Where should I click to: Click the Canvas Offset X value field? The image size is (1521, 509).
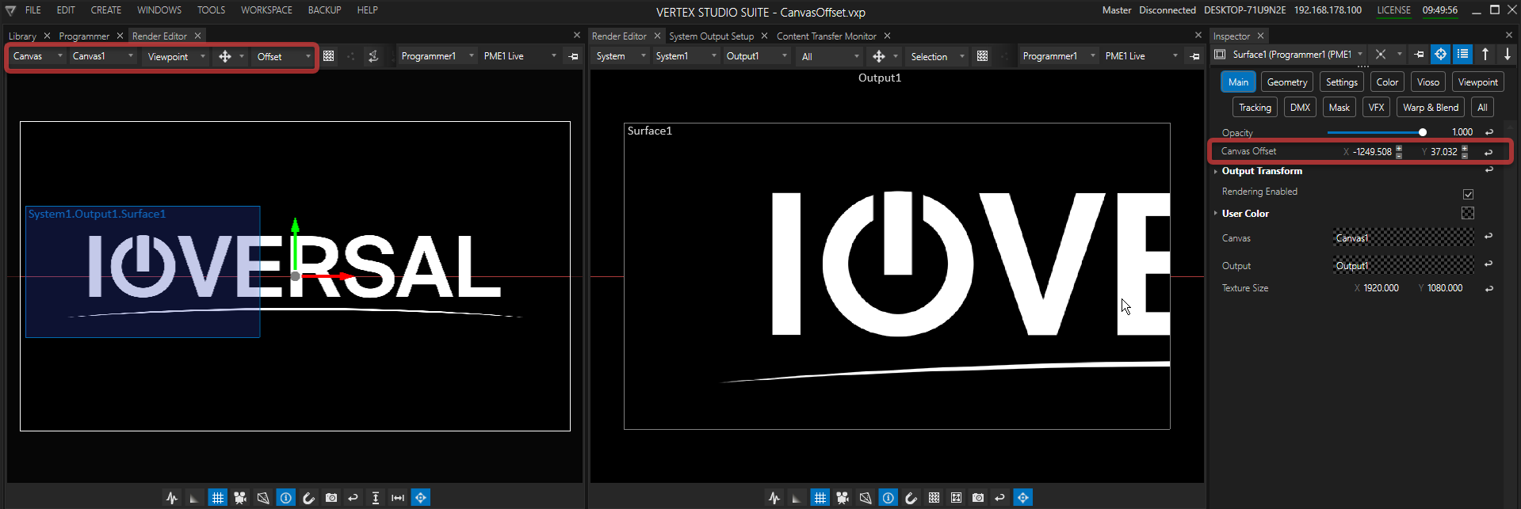[1372, 152]
